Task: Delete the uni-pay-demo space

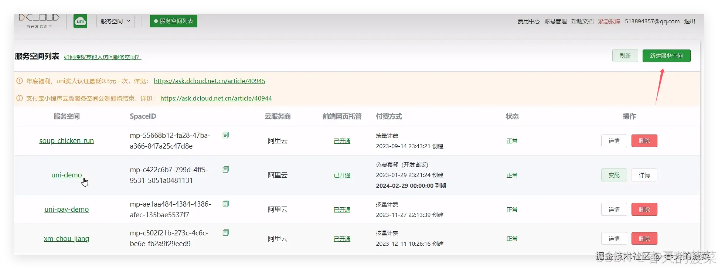Action: (644, 210)
